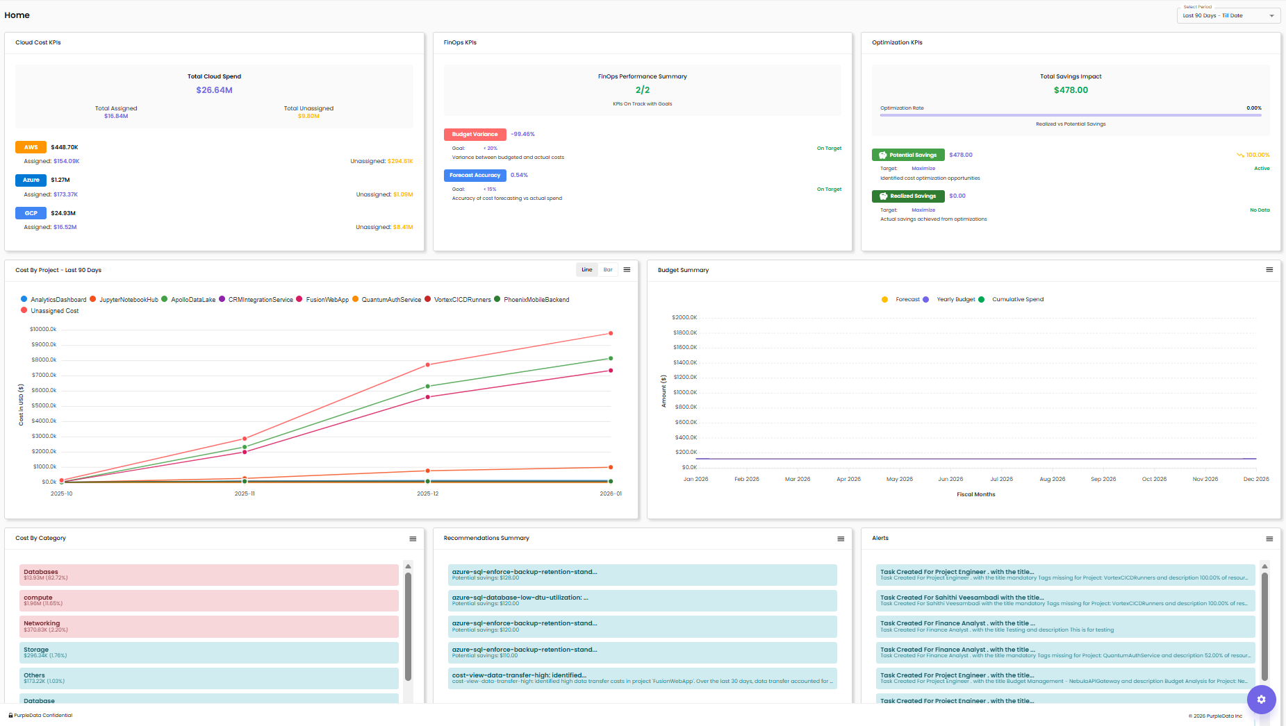This screenshot has width=1286, height=726.
Task: Click the Realized Savings badge
Action: coord(907,196)
